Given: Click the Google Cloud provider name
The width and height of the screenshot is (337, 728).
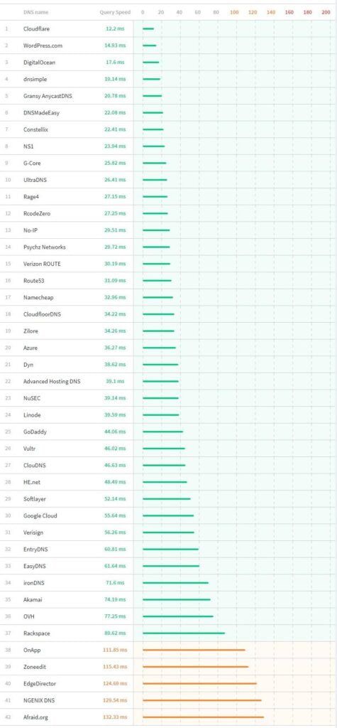Looking at the screenshot, I should (40, 516).
